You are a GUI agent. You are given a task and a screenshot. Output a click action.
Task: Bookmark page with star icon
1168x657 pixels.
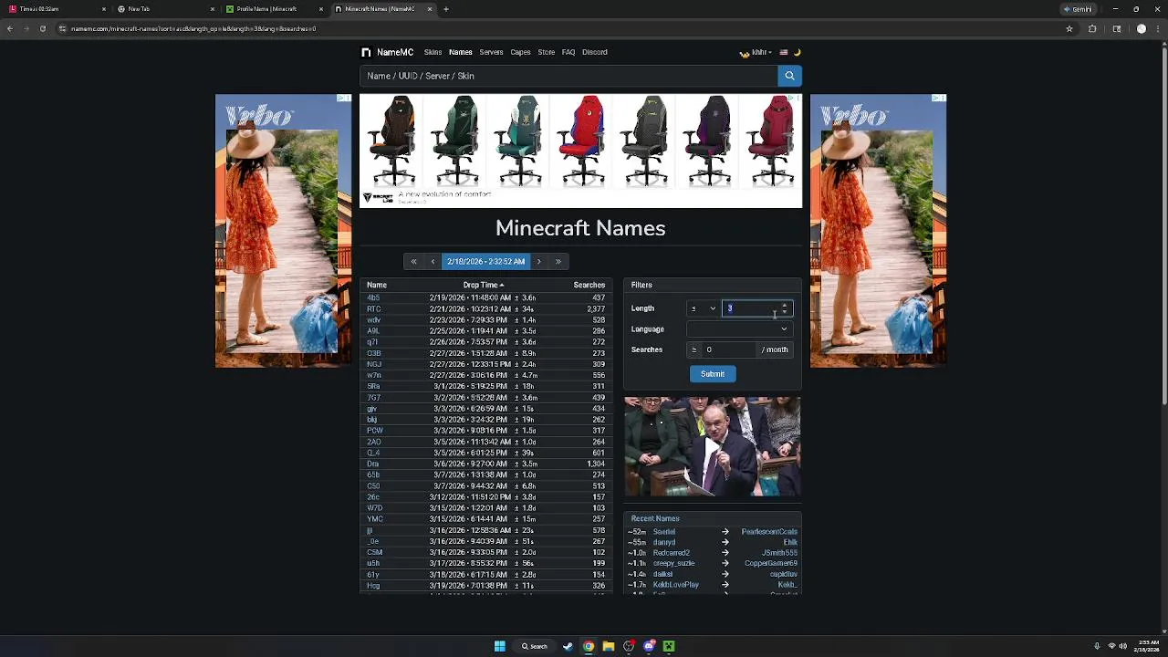coord(1069,28)
